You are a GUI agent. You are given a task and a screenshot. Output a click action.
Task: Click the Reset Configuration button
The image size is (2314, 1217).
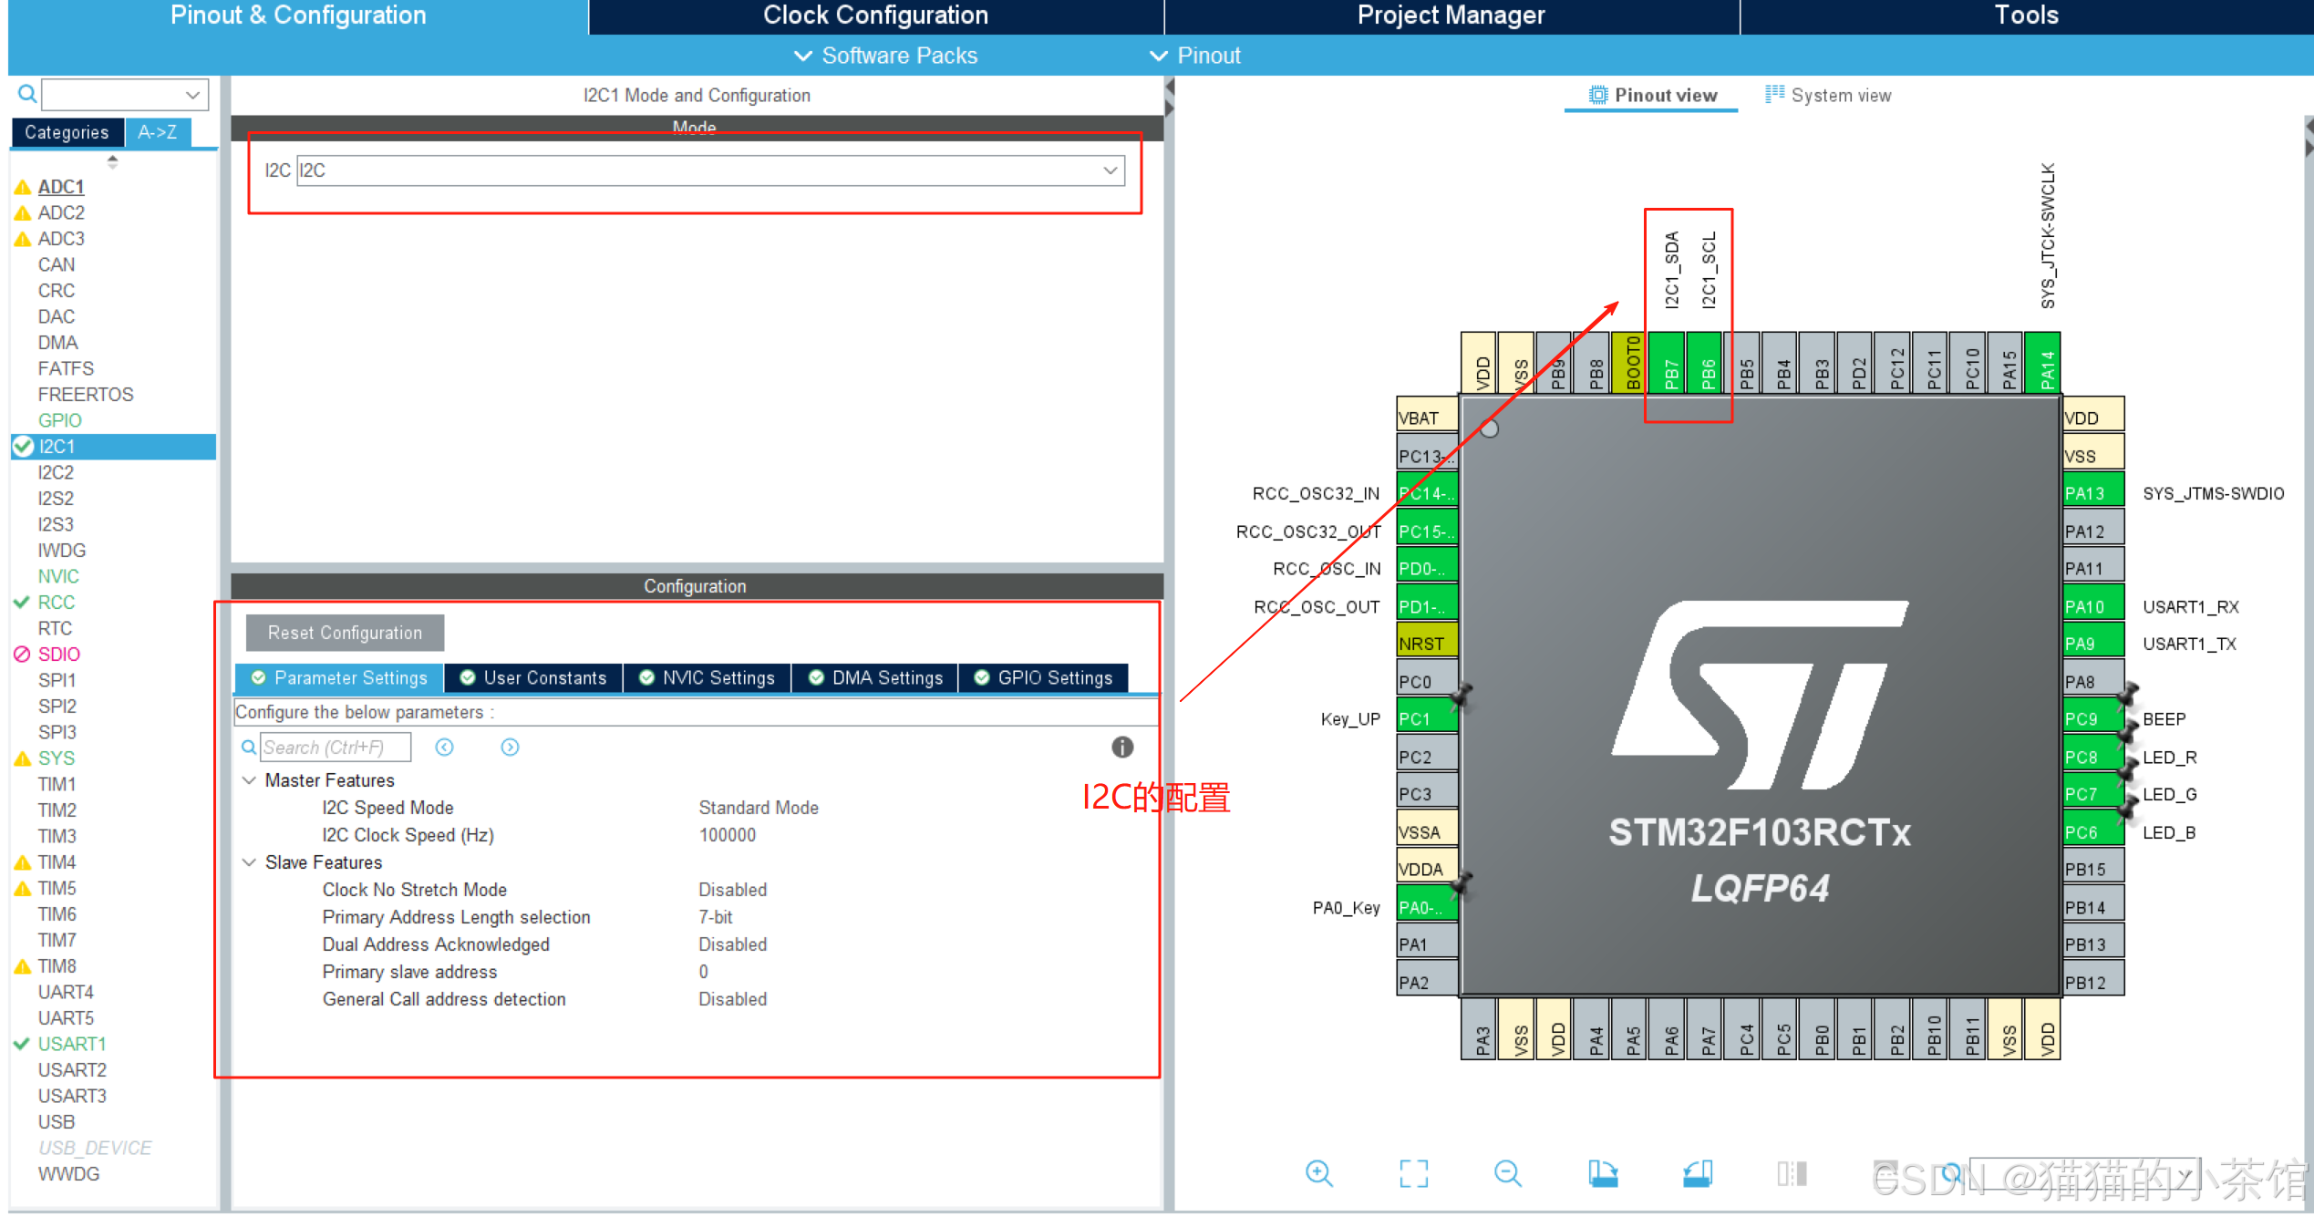(345, 633)
